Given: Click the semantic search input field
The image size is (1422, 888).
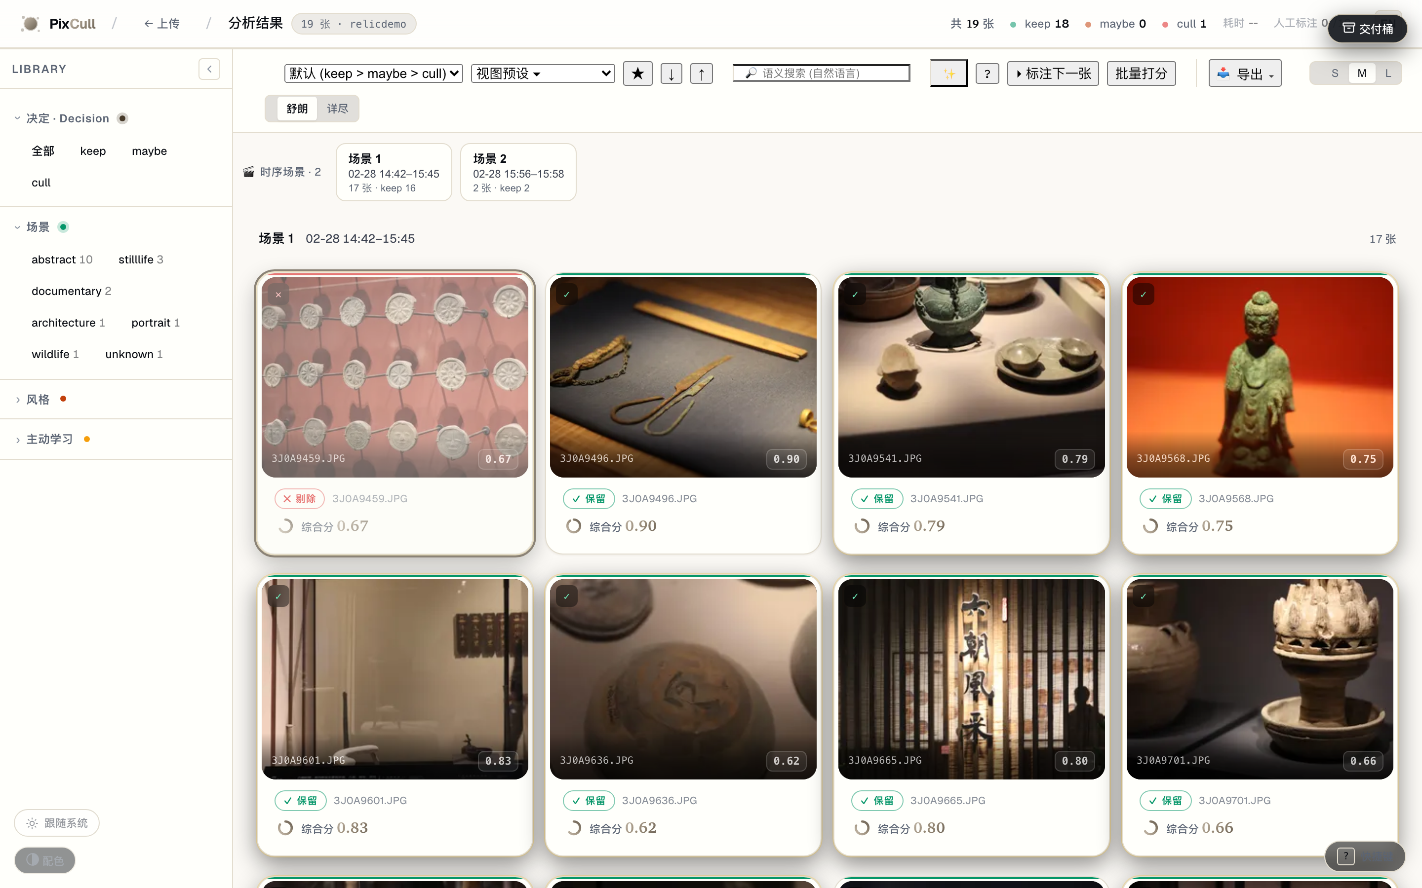Looking at the screenshot, I should click(x=822, y=73).
